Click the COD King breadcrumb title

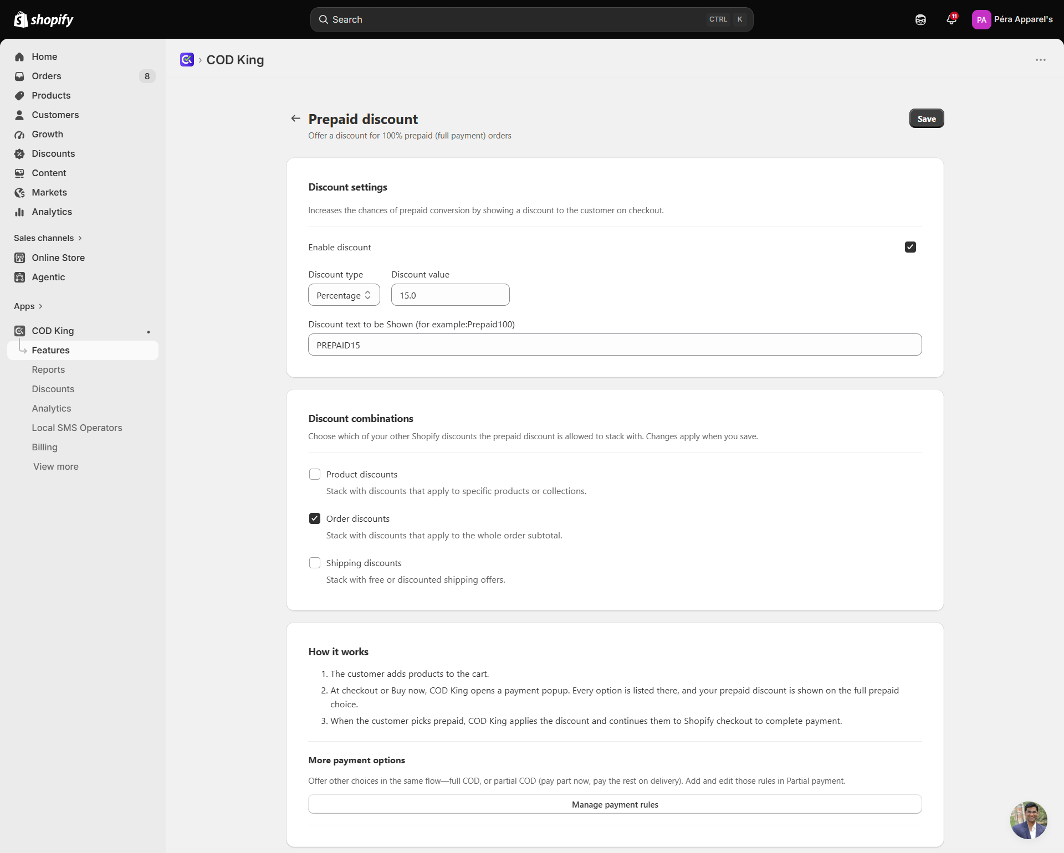point(235,60)
